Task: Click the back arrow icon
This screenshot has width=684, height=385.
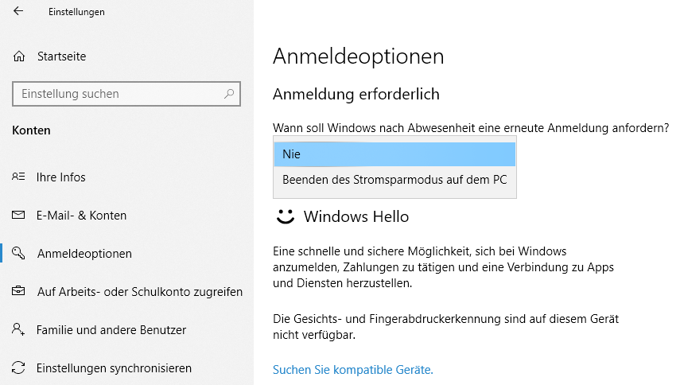Action: coord(17,11)
